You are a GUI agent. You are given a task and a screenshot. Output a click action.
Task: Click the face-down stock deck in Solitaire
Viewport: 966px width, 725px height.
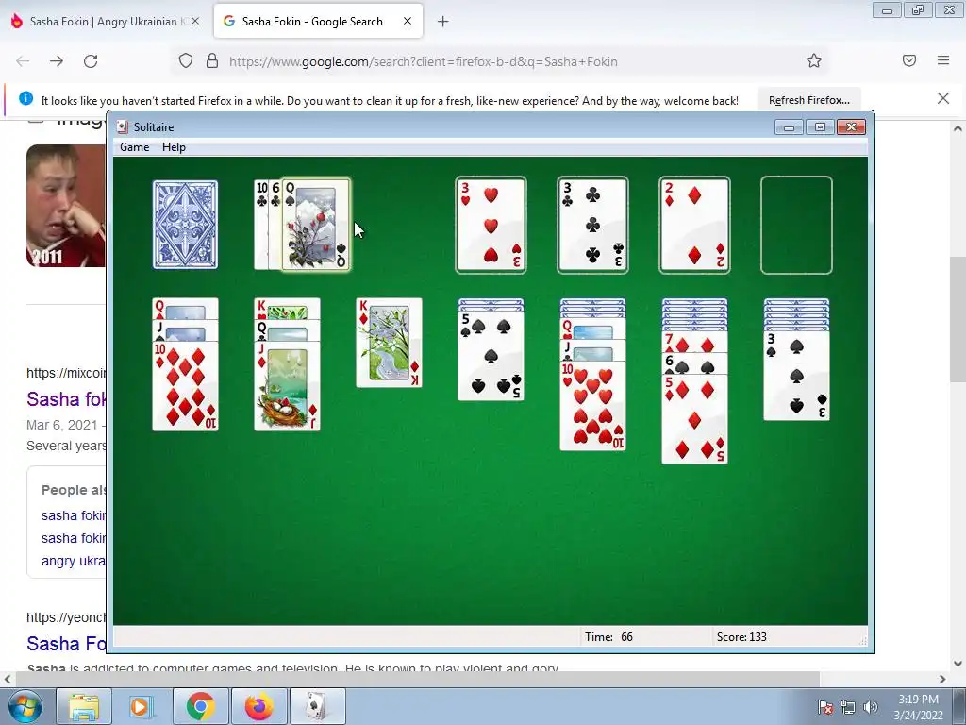coord(185,225)
